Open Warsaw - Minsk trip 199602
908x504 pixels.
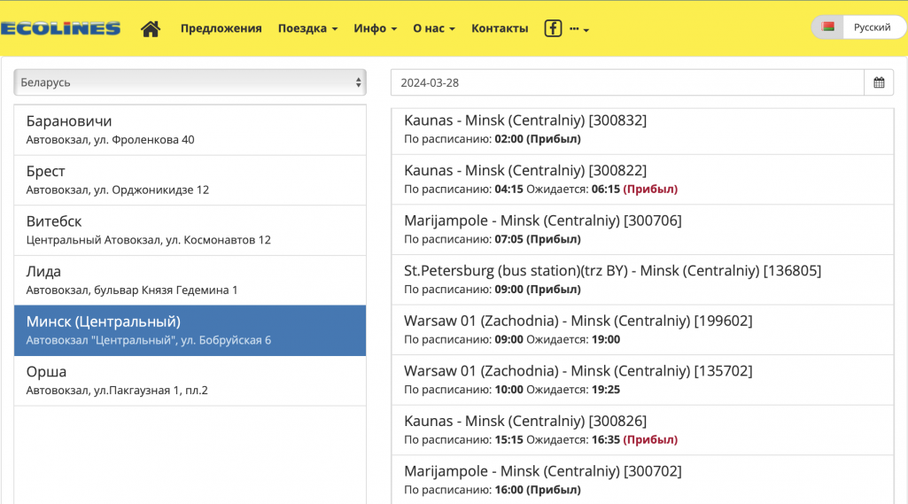[x=643, y=330]
